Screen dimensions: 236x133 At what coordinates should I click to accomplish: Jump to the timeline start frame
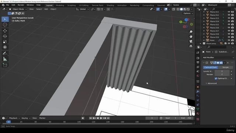tap(90, 118)
